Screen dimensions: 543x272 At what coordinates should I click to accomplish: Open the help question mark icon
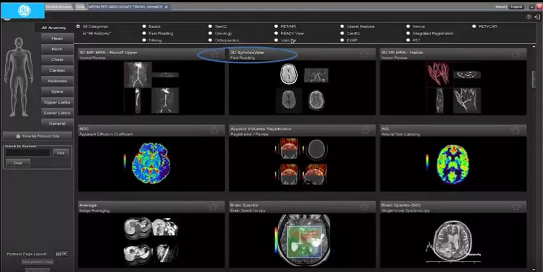pos(529,17)
